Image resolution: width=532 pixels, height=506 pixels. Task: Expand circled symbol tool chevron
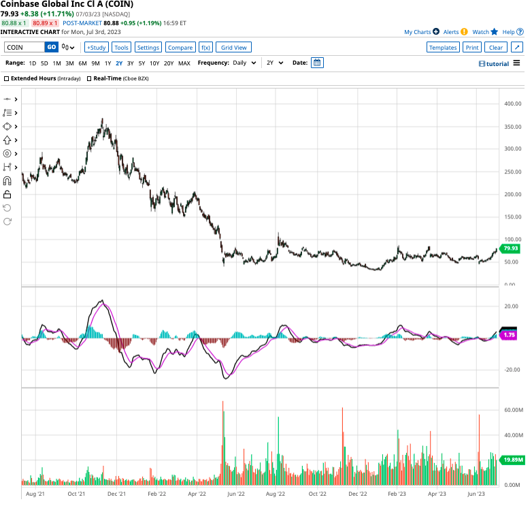click(16, 153)
